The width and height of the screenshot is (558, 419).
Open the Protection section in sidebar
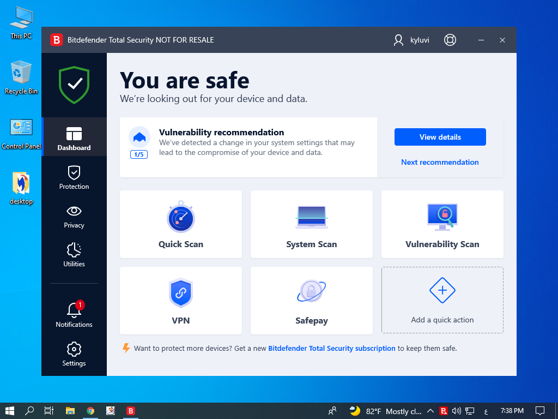74,177
